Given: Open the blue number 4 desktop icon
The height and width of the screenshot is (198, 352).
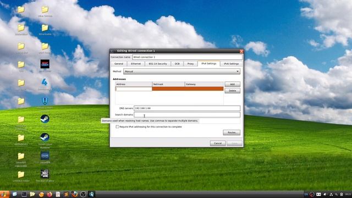Looking at the screenshot, I should (x=45, y=82).
